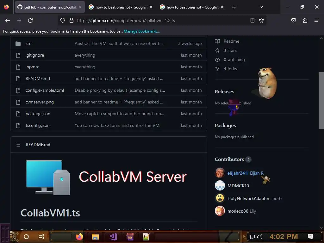
Task: Expand the list all tabs dropdown
Action: click(261, 7)
